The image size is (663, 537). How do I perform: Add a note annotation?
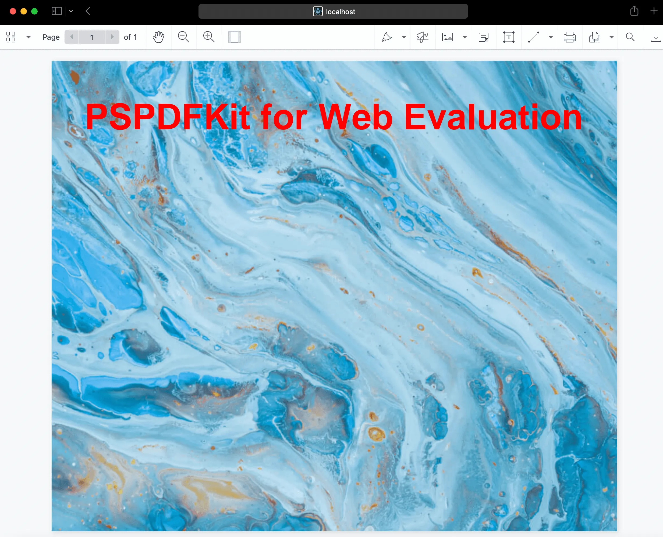483,37
